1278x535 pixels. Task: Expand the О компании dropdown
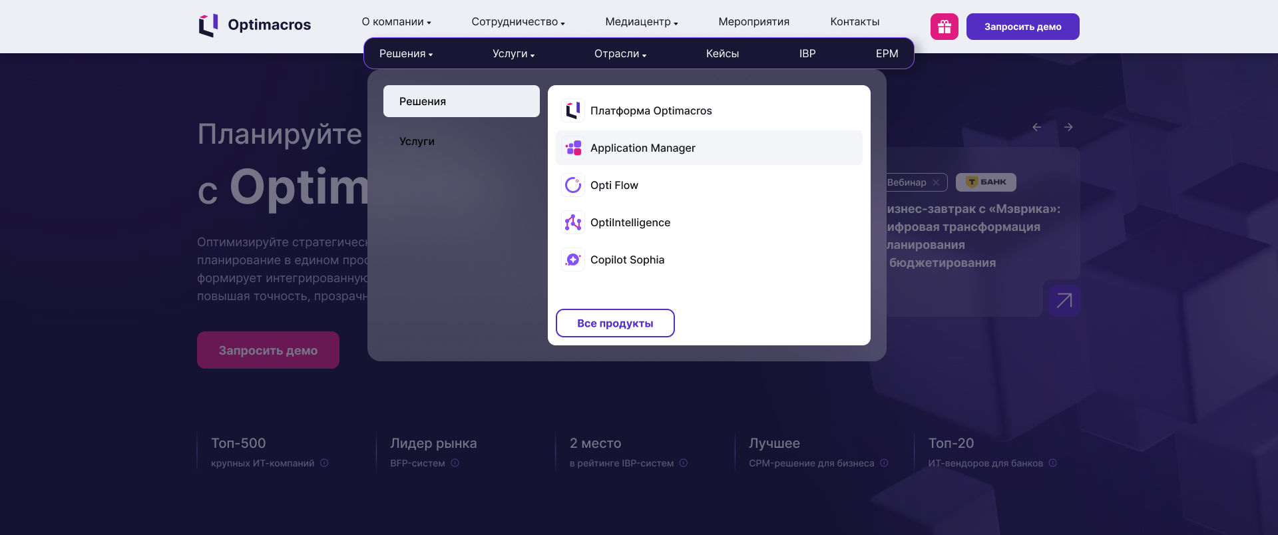click(x=397, y=22)
